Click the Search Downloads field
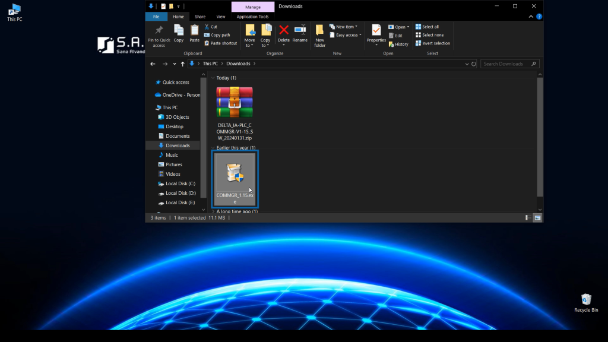 (x=509, y=64)
